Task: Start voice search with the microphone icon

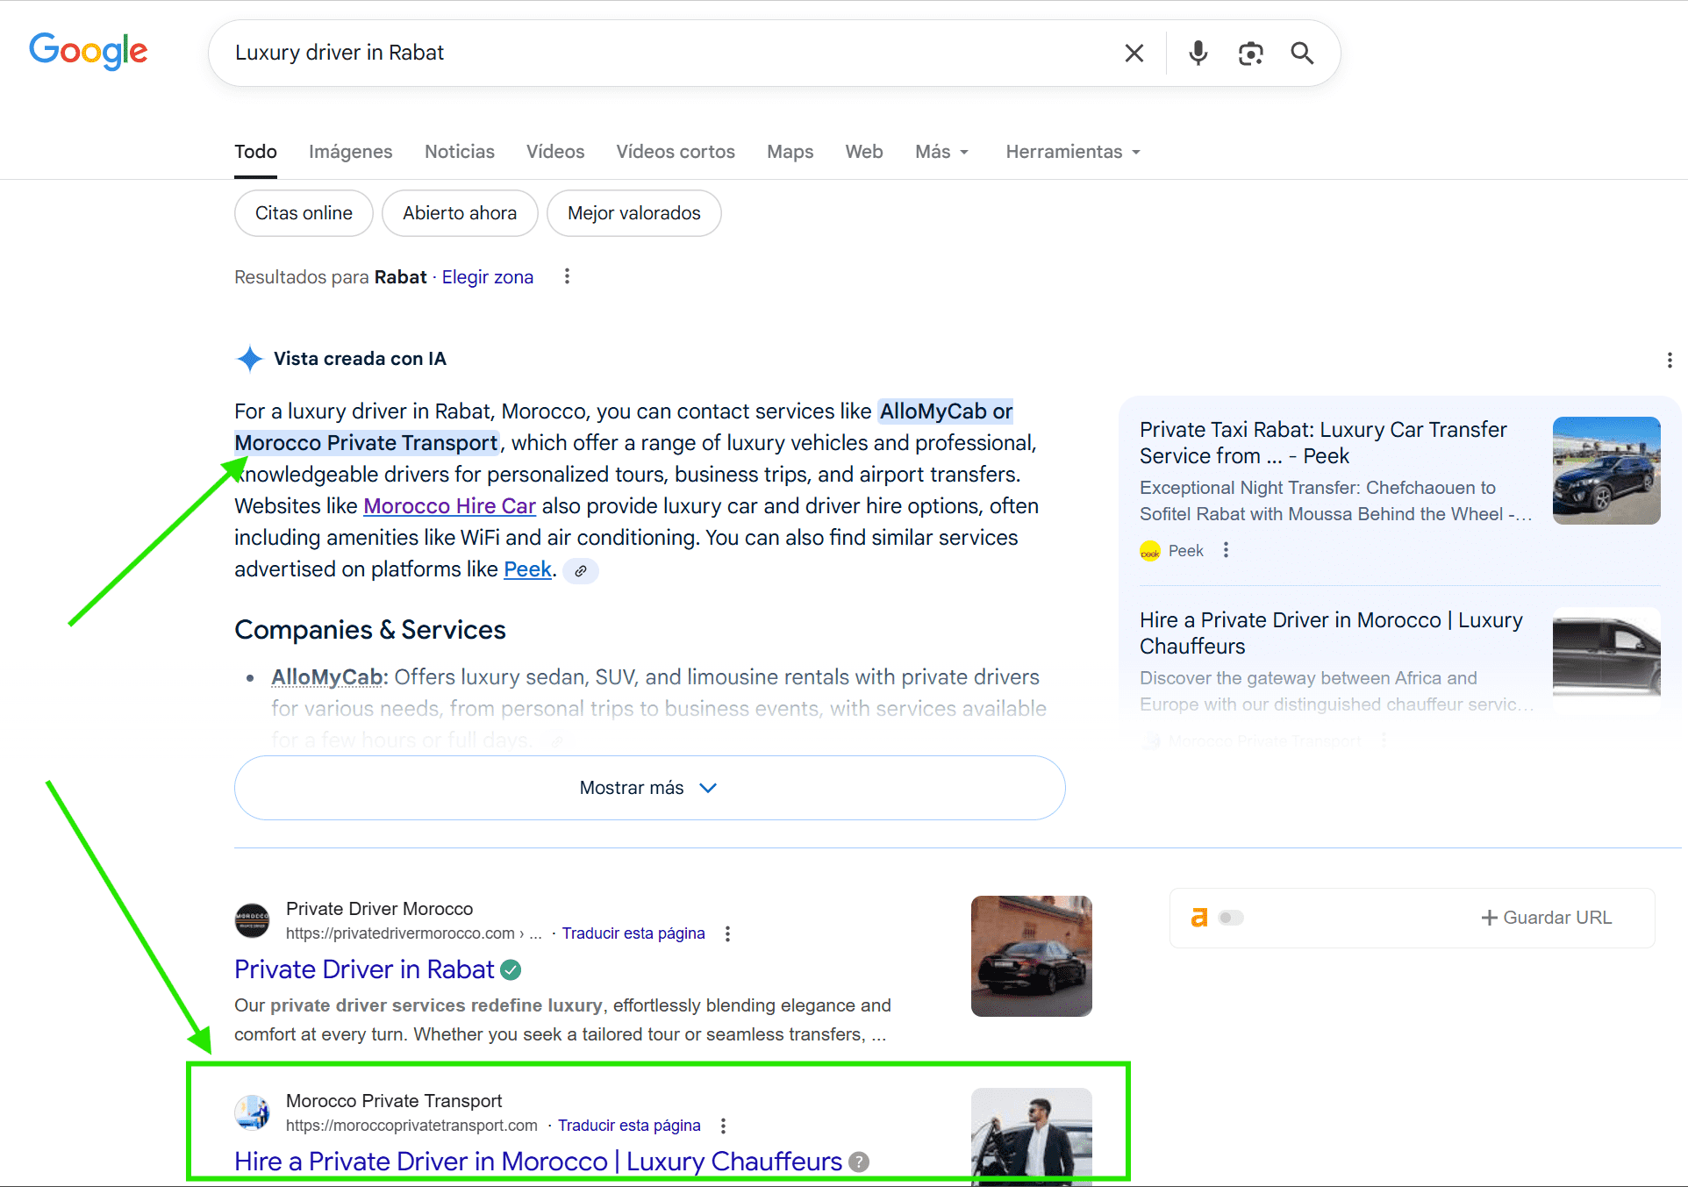Action: (x=1198, y=54)
